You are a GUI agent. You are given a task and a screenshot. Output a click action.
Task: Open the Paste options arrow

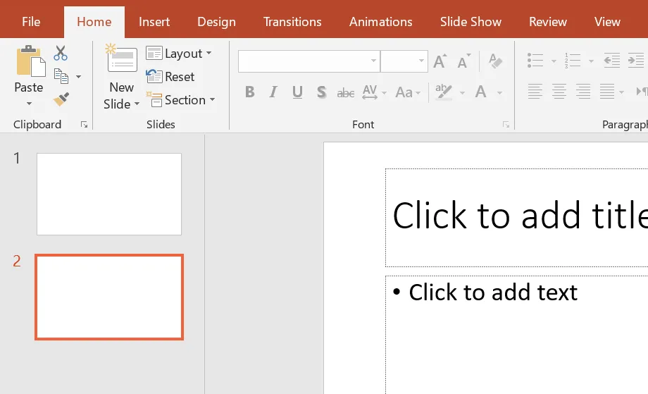click(29, 104)
